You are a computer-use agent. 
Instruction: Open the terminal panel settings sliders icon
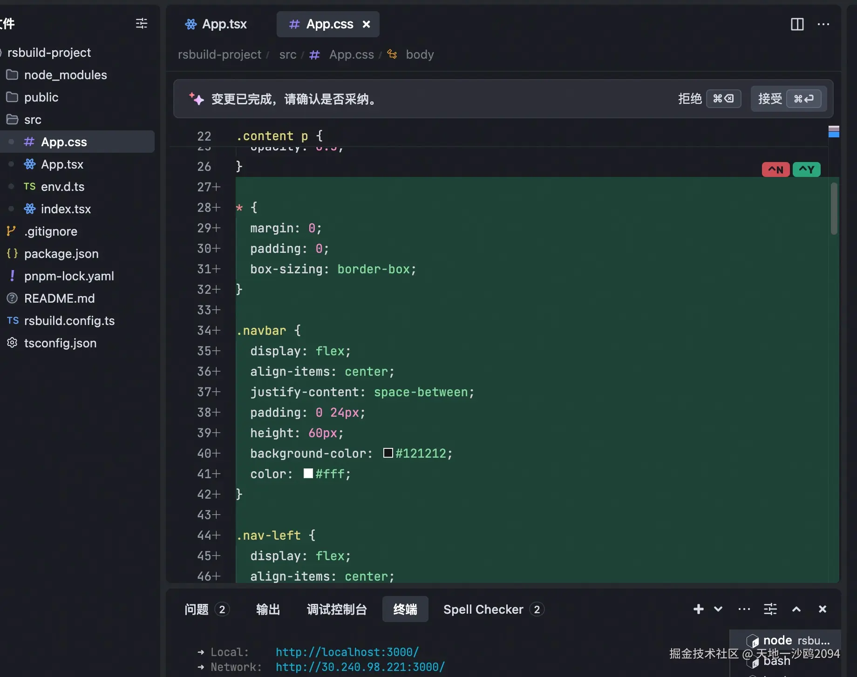770,609
